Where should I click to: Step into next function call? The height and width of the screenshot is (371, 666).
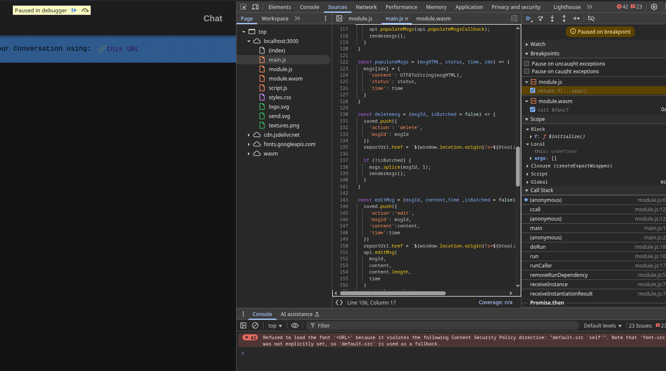552,18
